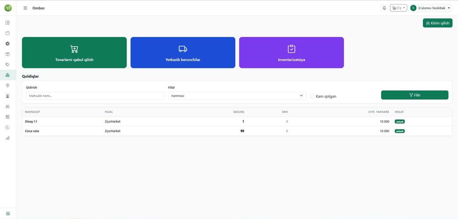Click the clipboard check icon on purple card

291,49
